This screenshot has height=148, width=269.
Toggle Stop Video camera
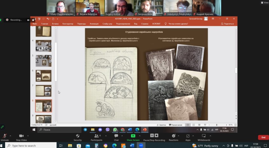point(21,136)
